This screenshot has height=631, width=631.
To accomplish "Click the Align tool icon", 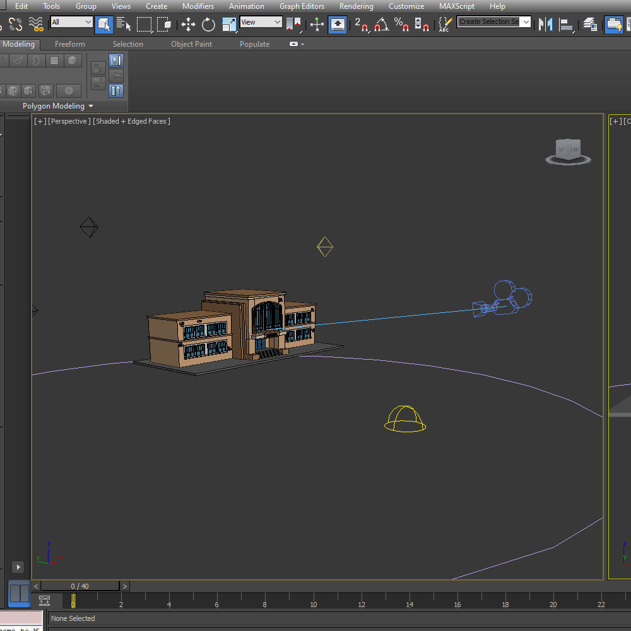I will click(566, 25).
